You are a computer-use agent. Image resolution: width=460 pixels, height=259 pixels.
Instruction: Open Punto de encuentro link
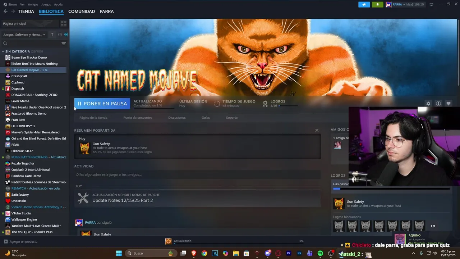tap(138, 118)
